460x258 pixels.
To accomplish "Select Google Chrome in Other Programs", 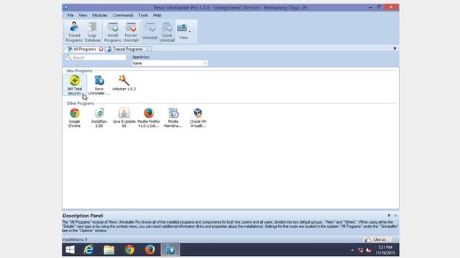I will click(x=74, y=118).
